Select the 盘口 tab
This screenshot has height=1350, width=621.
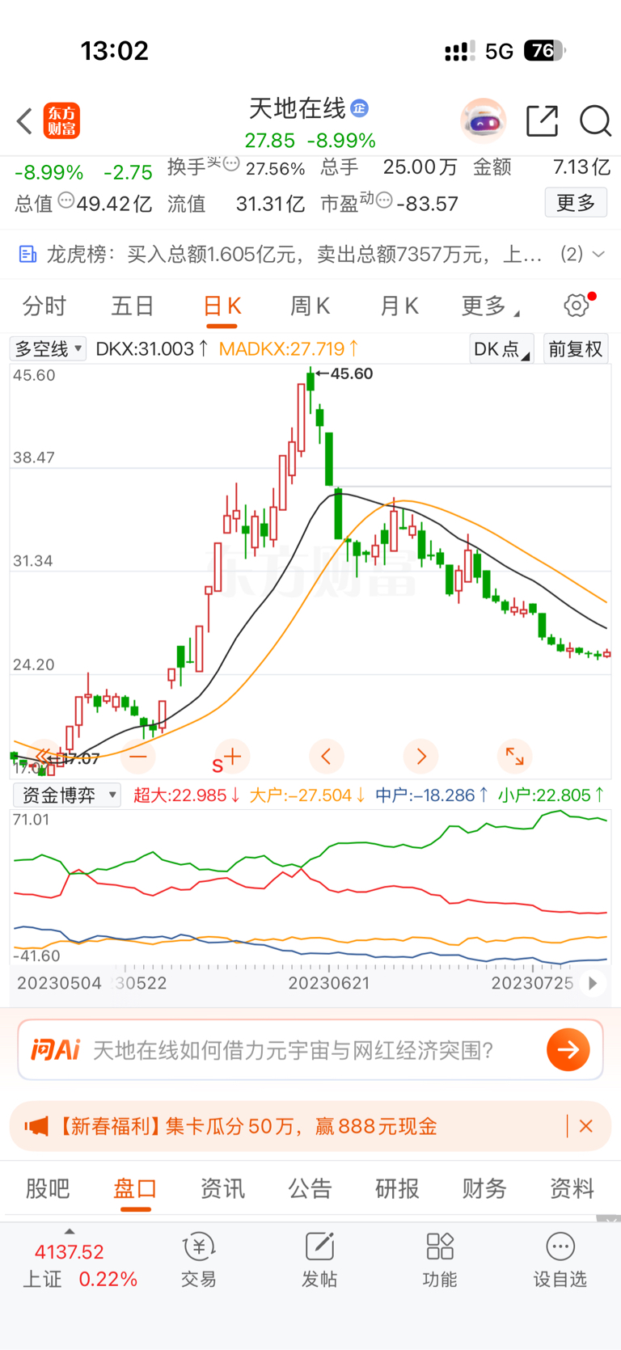pyautogui.click(x=135, y=1188)
